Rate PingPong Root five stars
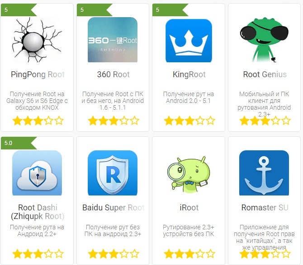 pyautogui.click(x=59, y=121)
